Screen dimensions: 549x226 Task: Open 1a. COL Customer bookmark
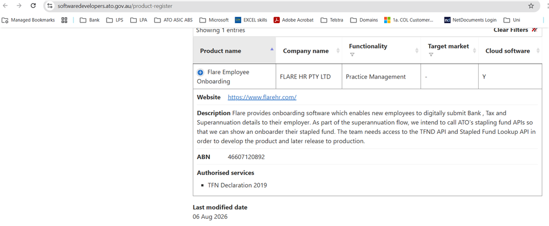(x=409, y=20)
